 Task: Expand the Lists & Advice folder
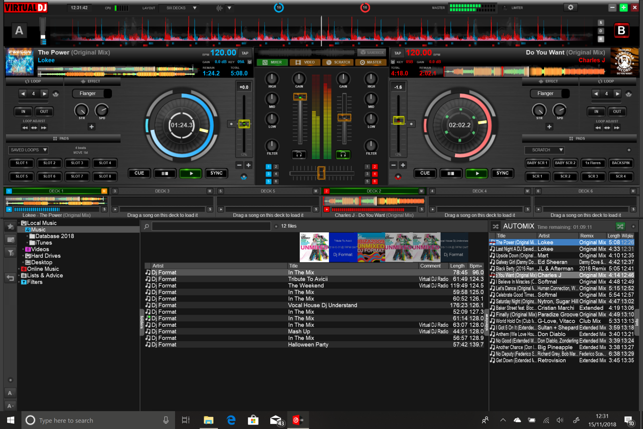[x=19, y=276]
